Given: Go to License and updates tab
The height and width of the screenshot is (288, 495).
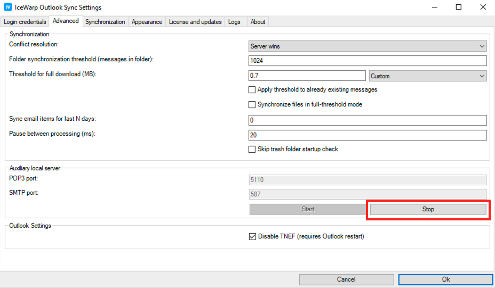Looking at the screenshot, I should point(195,22).
